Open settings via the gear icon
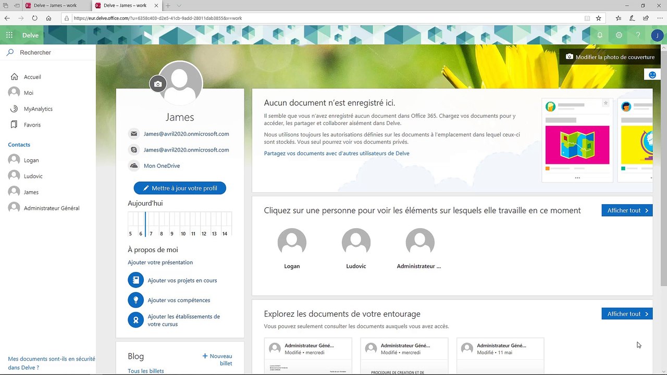The image size is (667, 375). pyautogui.click(x=619, y=35)
